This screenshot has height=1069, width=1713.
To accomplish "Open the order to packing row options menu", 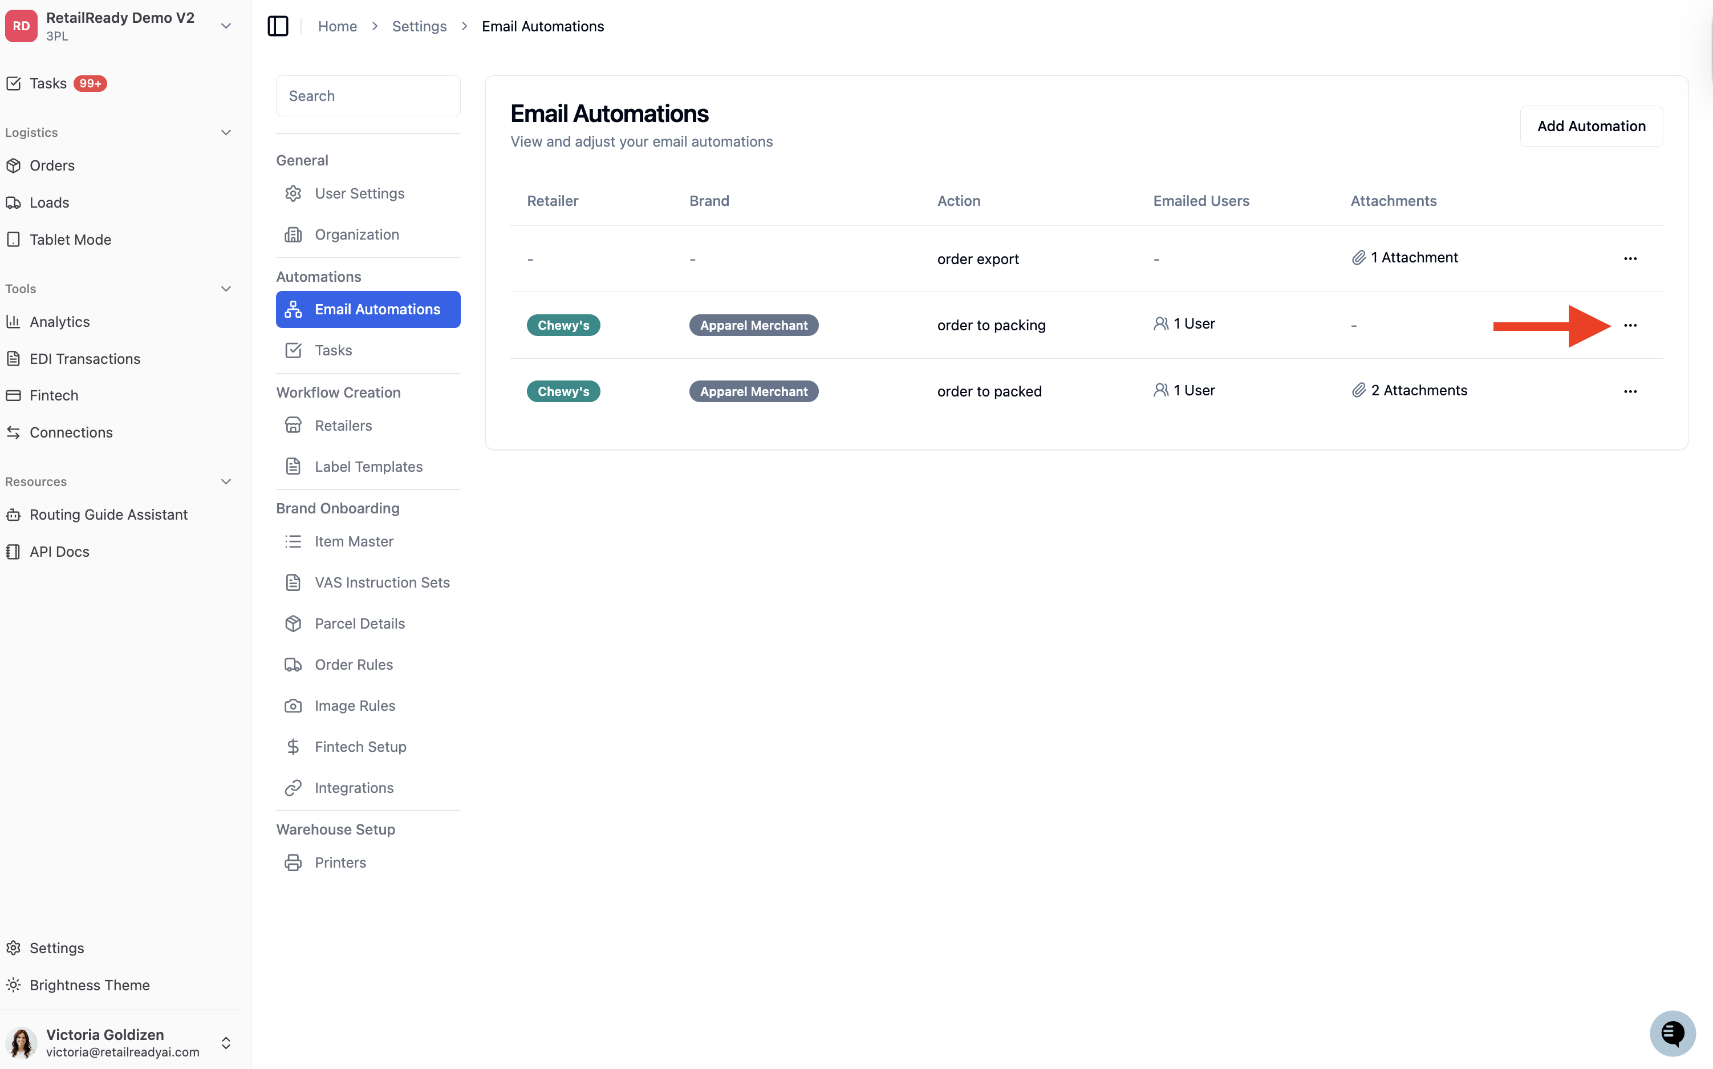I will (x=1630, y=325).
